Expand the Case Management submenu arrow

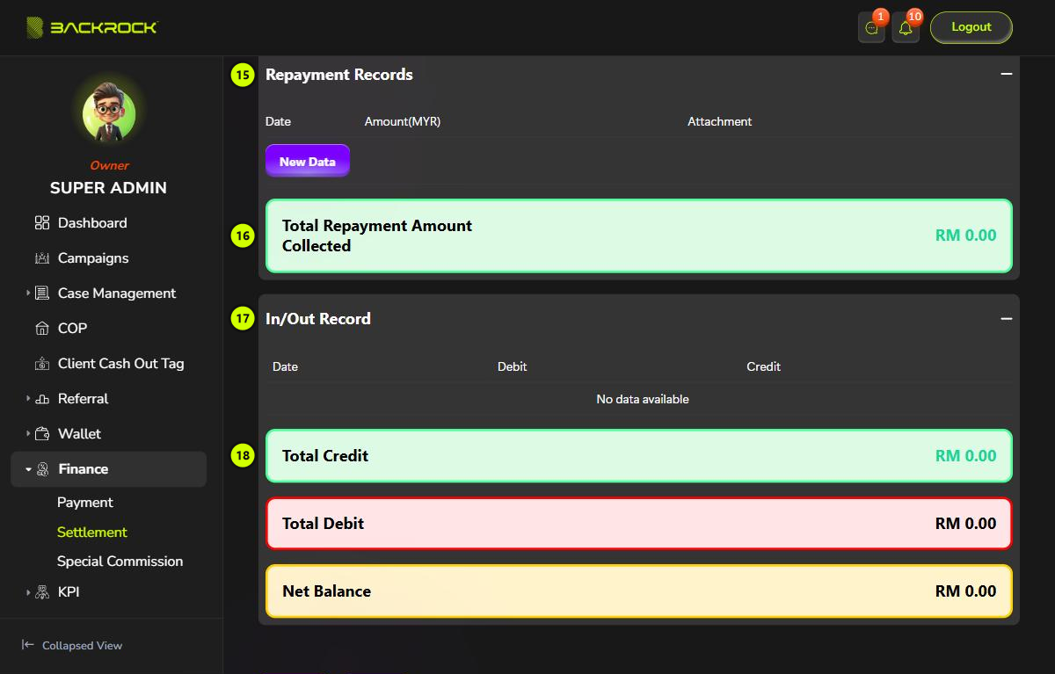point(28,294)
